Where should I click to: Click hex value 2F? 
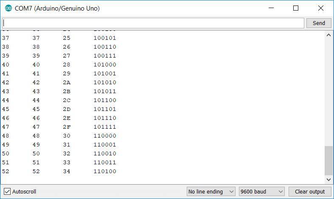pyautogui.click(x=67, y=127)
